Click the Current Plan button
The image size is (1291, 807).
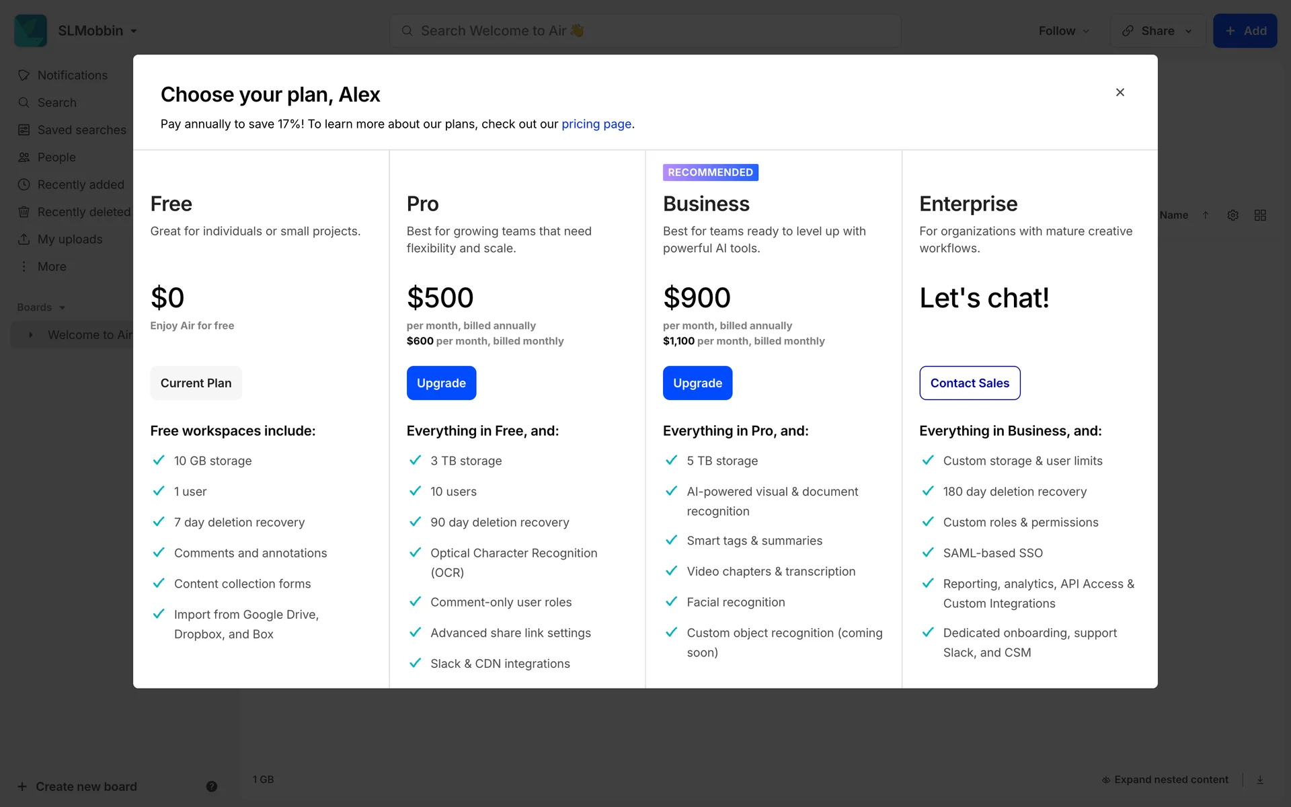(196, 383)
